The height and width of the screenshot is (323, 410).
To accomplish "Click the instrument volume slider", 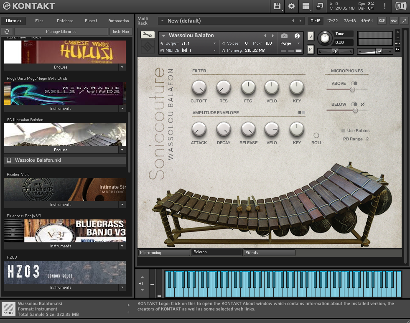I will tap(375, 52).
